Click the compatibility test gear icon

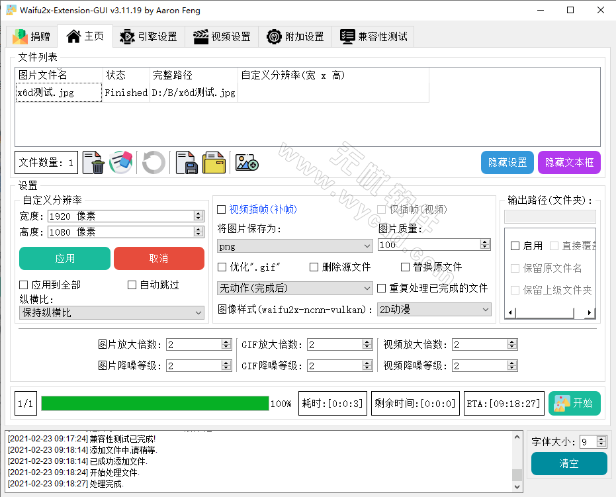[x=347, y=36]
